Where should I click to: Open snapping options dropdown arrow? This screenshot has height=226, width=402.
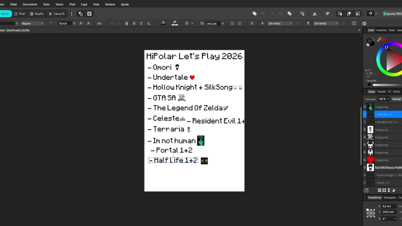click(x=376, y=14)
